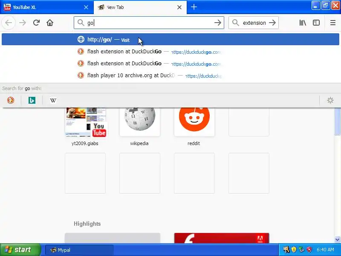The width and height of the screenshot is (341, 256).
Task: Click the search bar's go arrow
Action: coord(272,23)
